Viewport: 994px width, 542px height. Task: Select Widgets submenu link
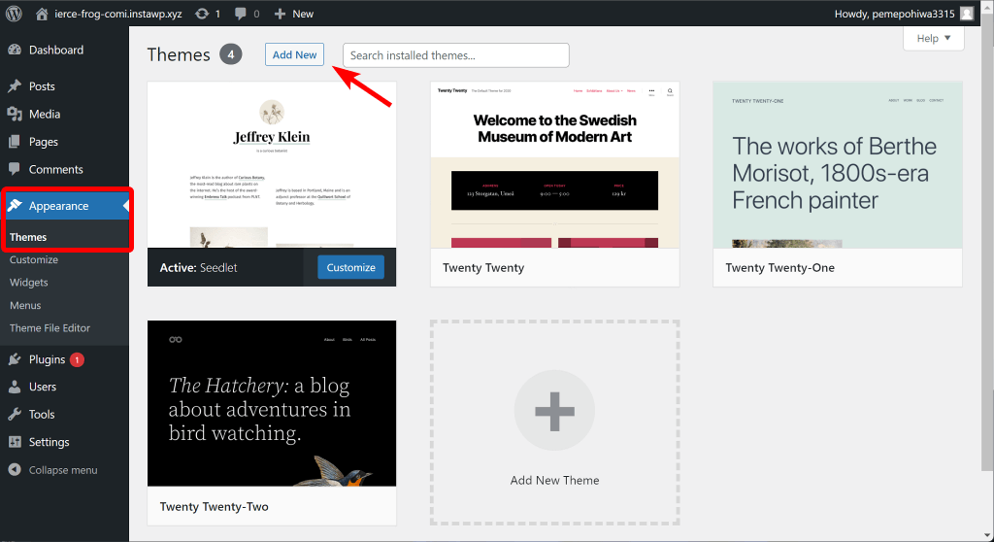(x=28, y=283)
